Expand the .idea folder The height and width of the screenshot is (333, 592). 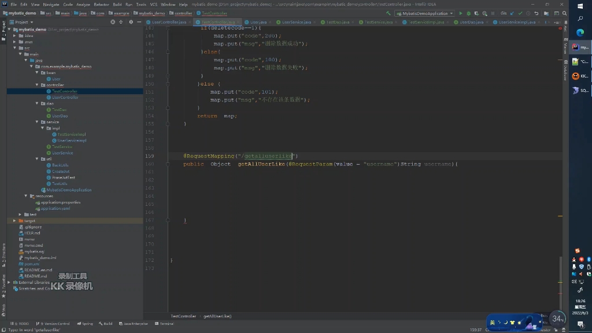[x=14, y=35]
